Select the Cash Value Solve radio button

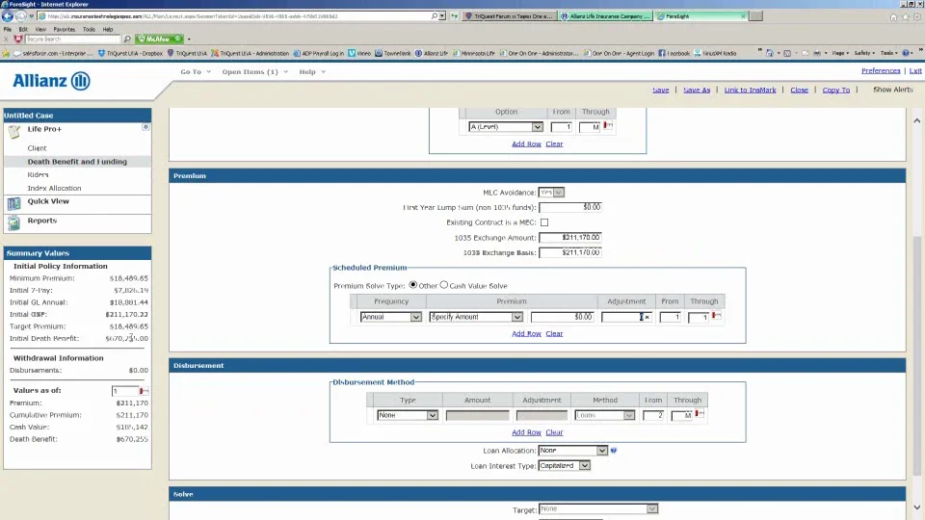tap(443, 285)
